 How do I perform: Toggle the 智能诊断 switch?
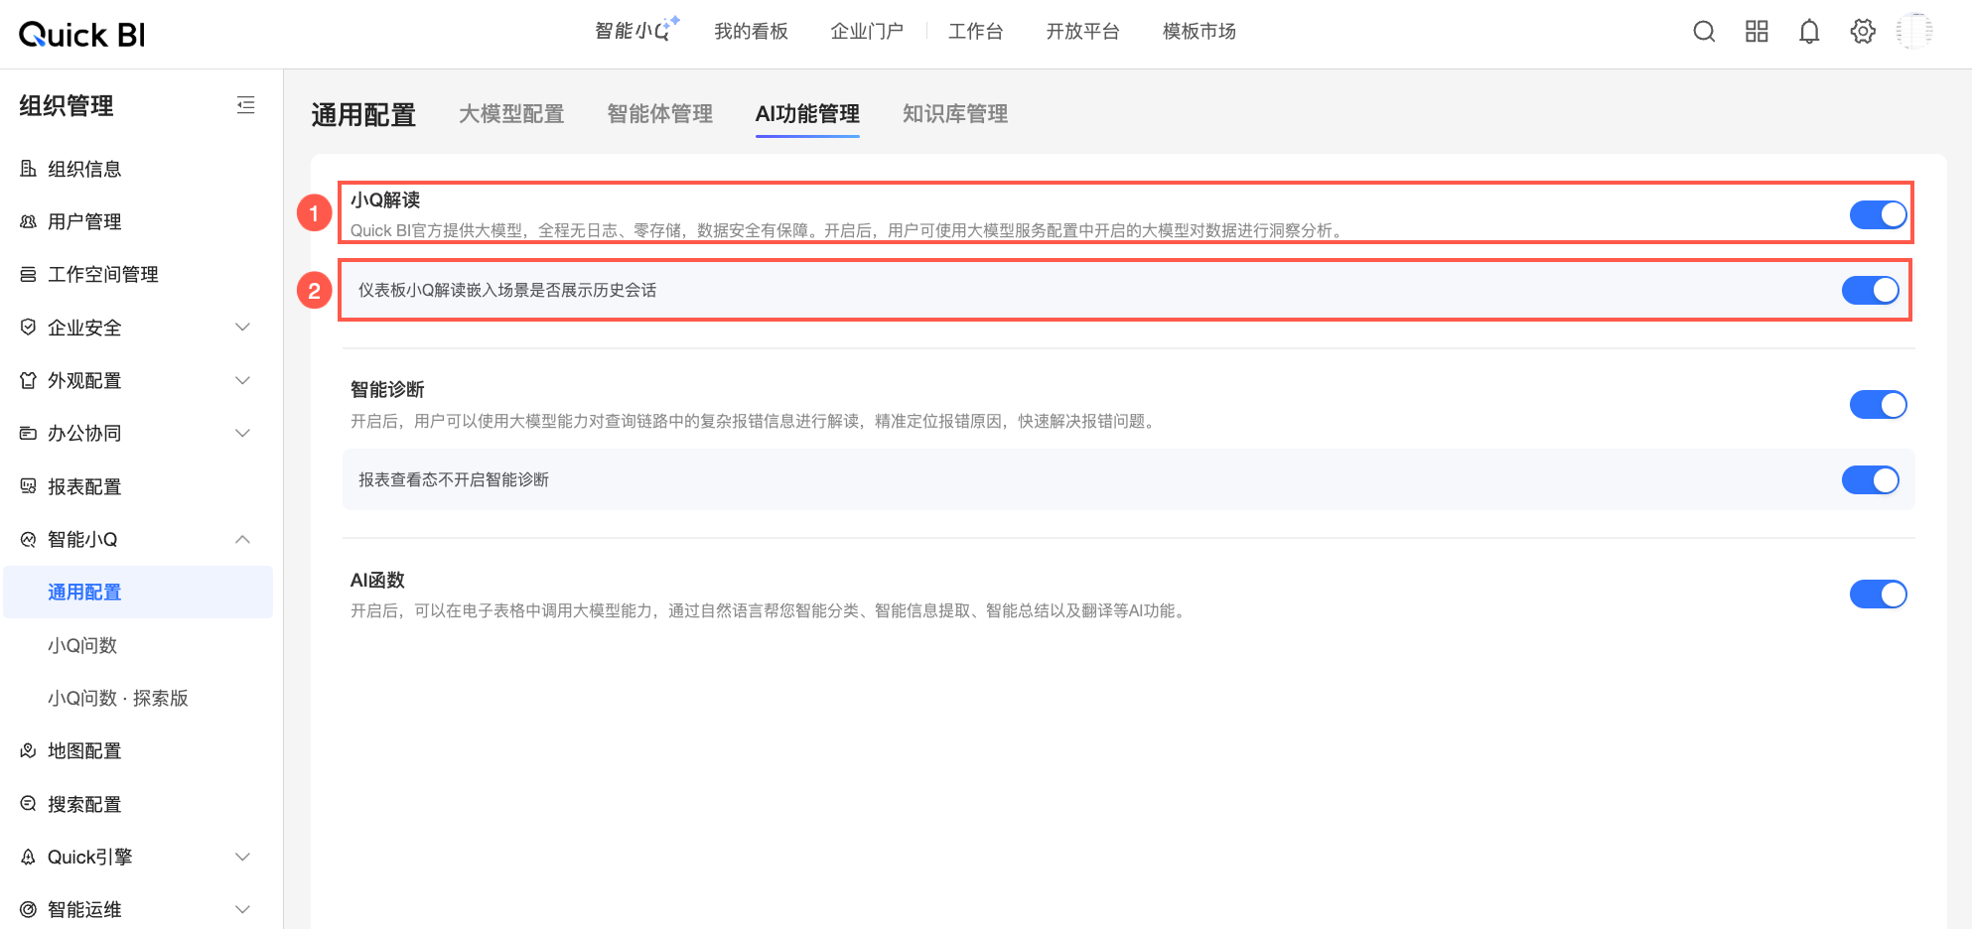(x=1878, y=404)
